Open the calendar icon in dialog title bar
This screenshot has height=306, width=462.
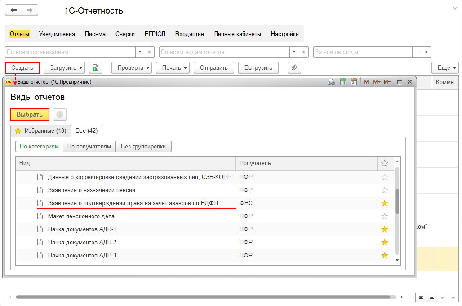pyautogui.click(x=354, y=82)
